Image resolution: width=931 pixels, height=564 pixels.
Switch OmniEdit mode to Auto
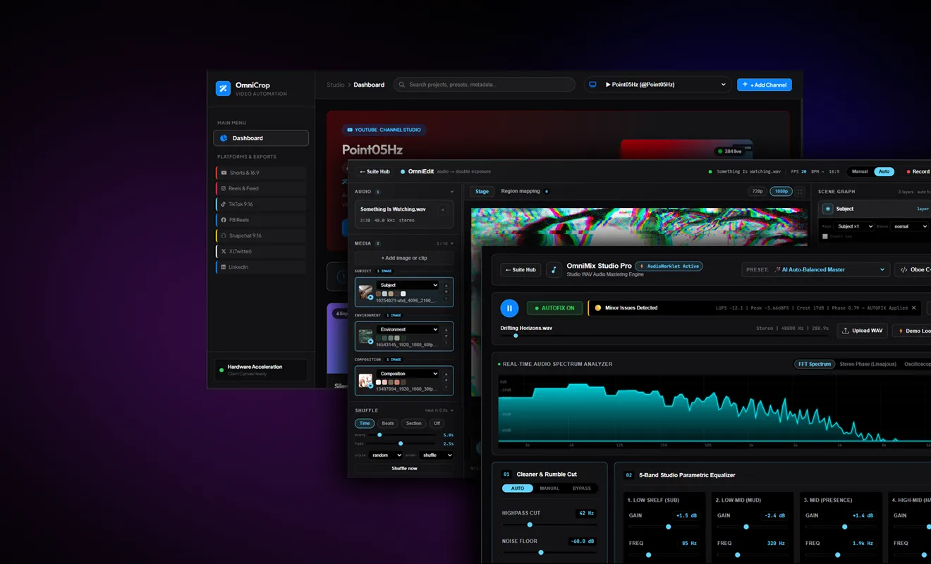click(883, 171)
